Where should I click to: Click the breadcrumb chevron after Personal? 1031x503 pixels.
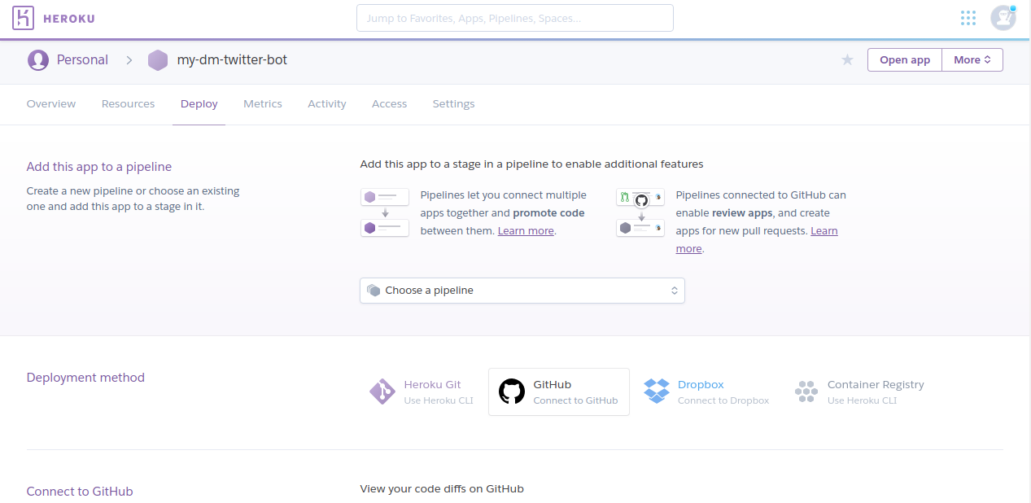pyautogui.click(x=129, y=60)
